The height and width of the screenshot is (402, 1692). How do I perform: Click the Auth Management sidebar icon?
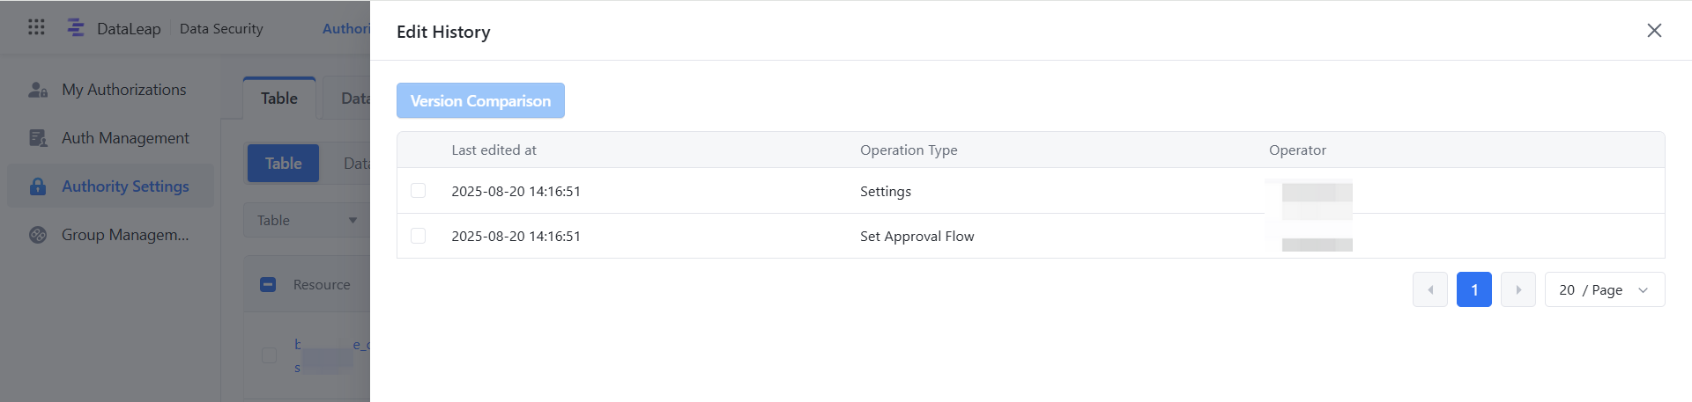[38, 138]
